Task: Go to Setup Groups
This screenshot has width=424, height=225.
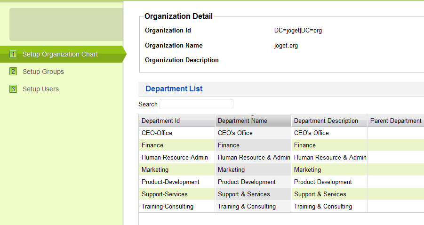Action: click(43, 72)
